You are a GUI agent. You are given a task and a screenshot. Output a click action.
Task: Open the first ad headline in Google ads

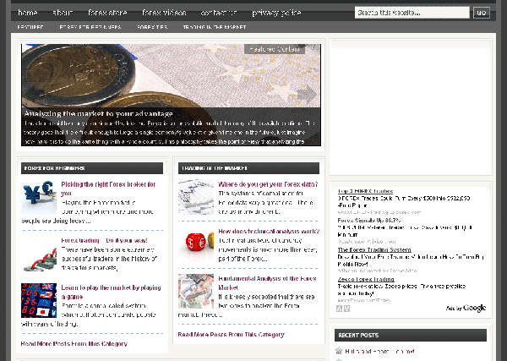[x=365, y=191]
